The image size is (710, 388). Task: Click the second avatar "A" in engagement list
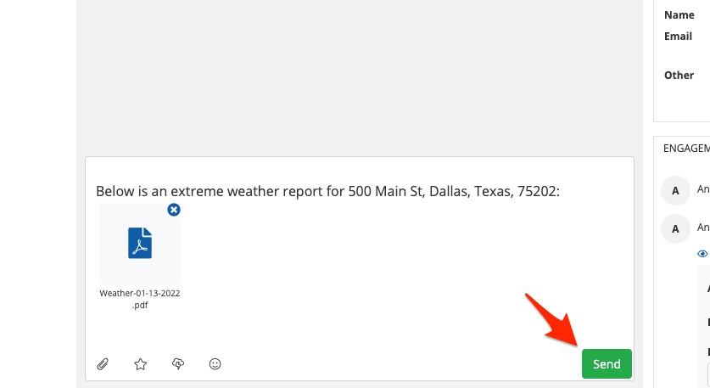[x=675, y=228]
